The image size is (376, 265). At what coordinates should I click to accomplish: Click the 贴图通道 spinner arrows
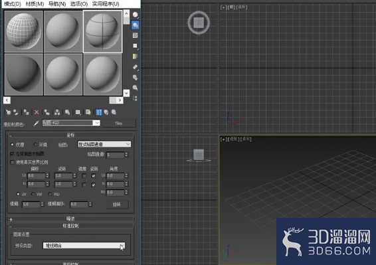(126, 155)
